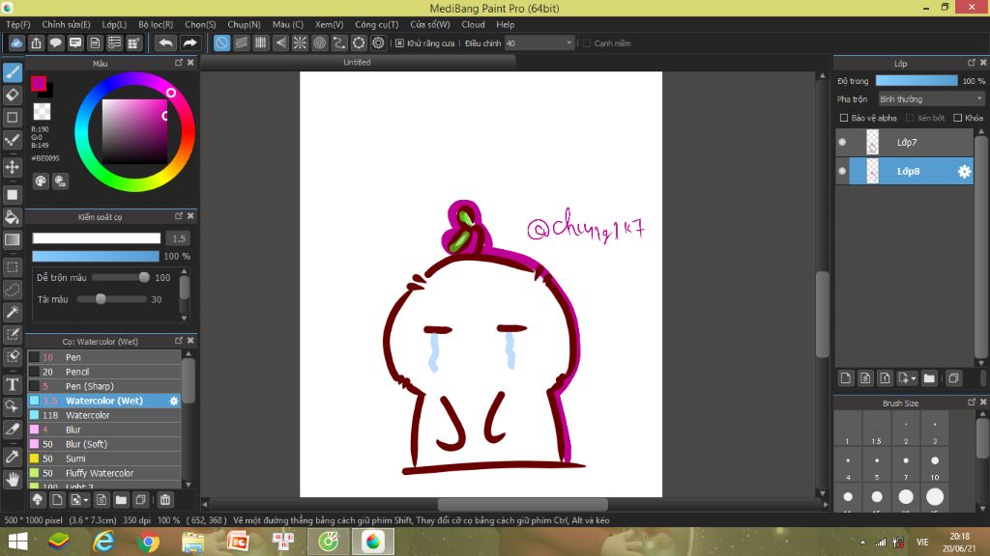
Task: Open color palette icon in Màu panel
Action: coord(41,181)
